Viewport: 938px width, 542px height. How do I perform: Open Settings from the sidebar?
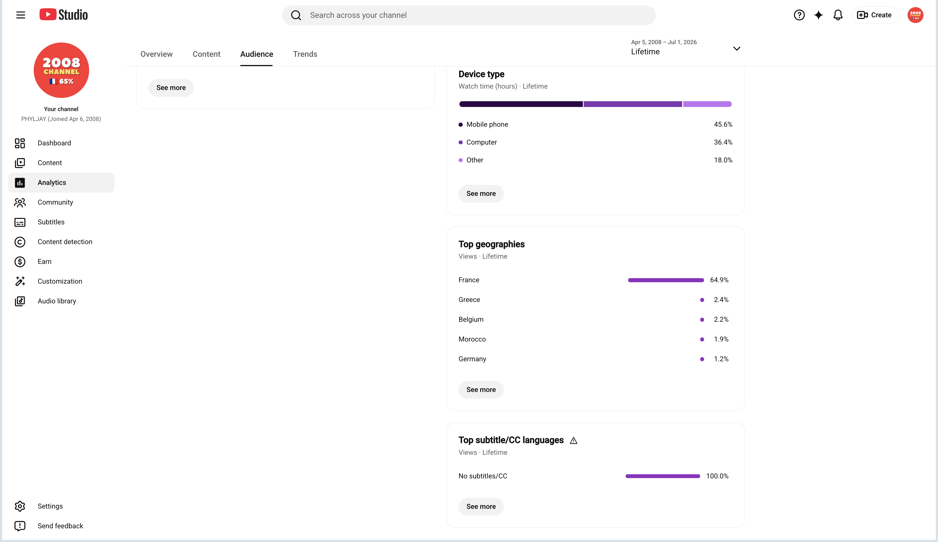pos(61,506)
